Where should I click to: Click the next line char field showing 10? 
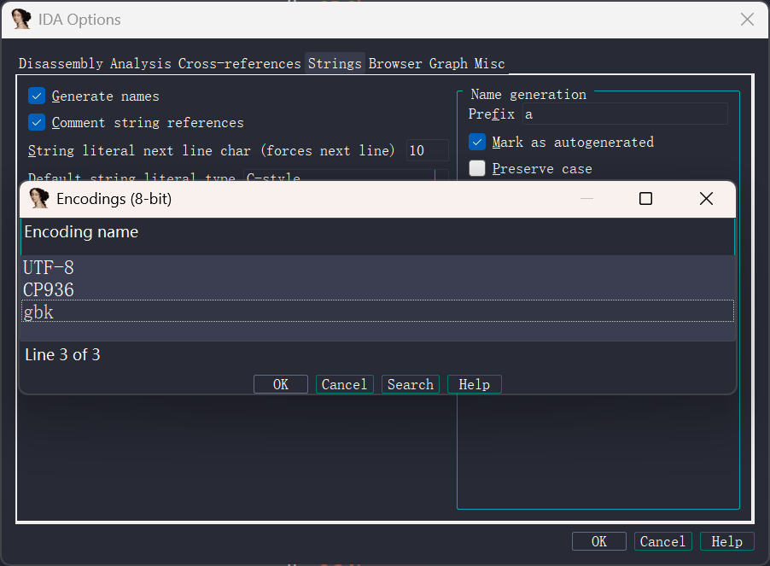[427, 150]
